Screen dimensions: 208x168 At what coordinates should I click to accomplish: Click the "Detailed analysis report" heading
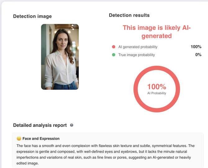40,125
